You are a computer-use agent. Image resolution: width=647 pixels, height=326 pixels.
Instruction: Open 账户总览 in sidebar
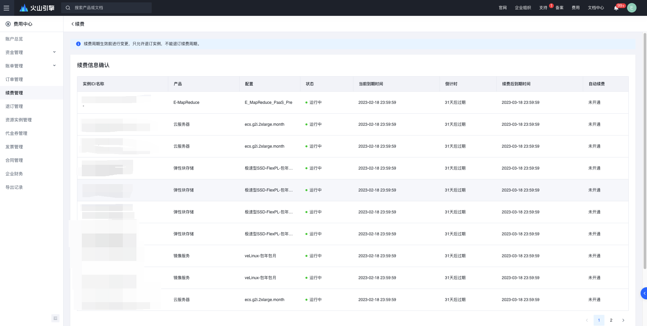[x=31, y=39]
